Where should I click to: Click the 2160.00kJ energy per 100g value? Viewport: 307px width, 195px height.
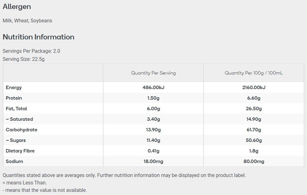(x=254, y=87)
